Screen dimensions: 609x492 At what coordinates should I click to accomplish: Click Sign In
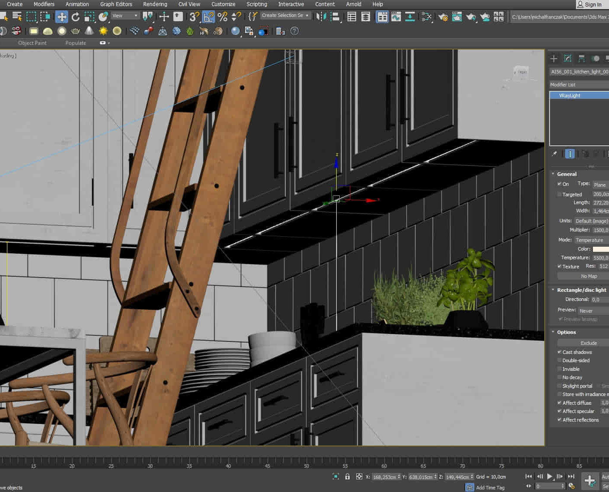[589, 4]
